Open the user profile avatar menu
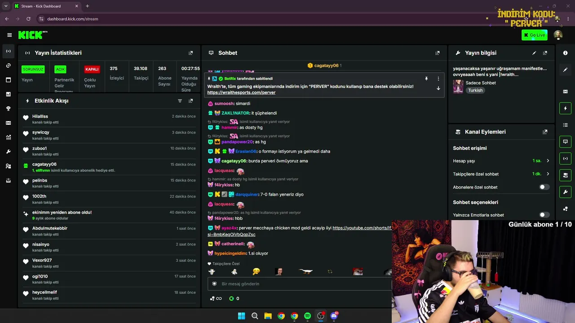Viewport: 575px width, 323px height. [x=558, y=35]
